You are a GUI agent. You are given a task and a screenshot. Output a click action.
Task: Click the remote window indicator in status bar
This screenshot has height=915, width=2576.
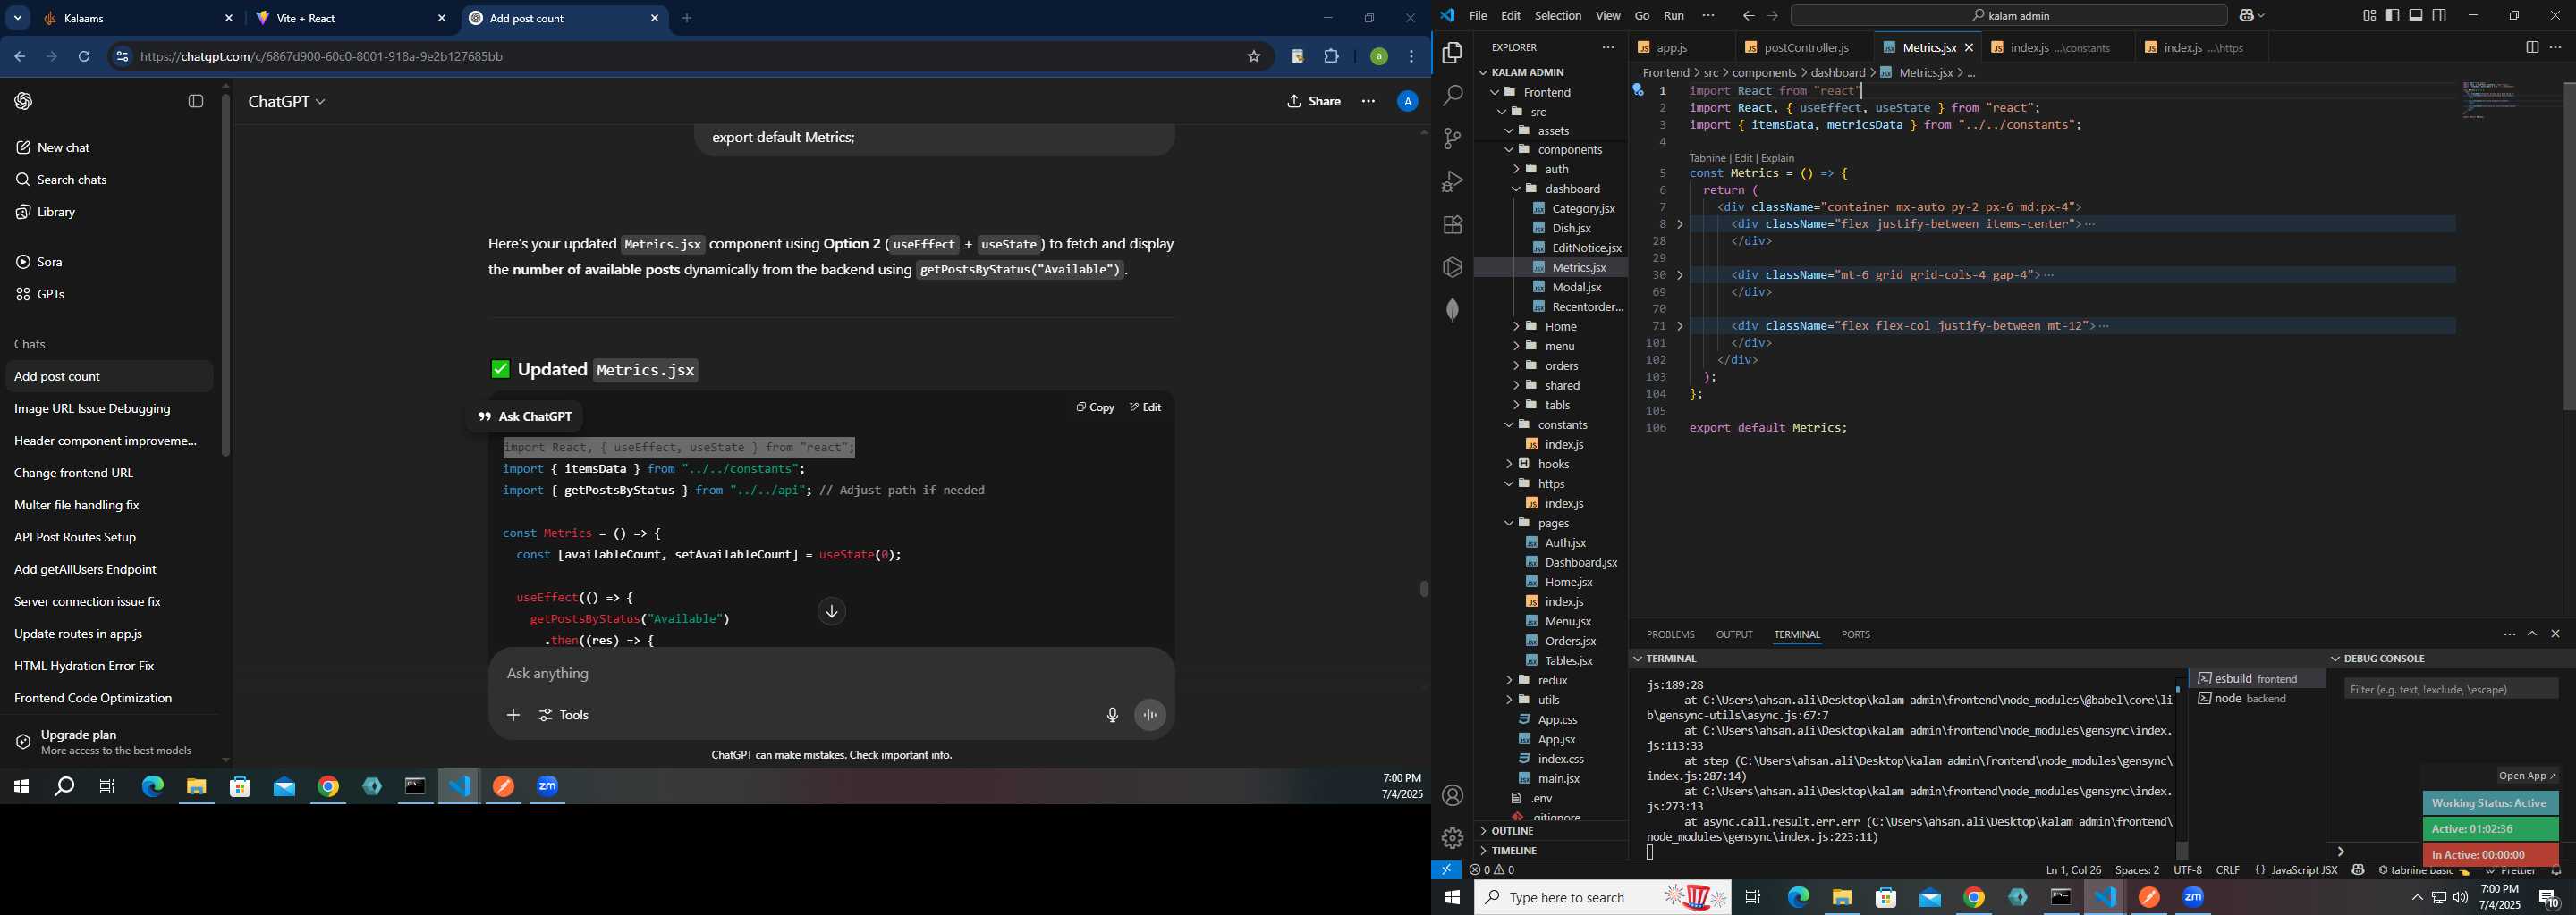(x=1446, y=870)
